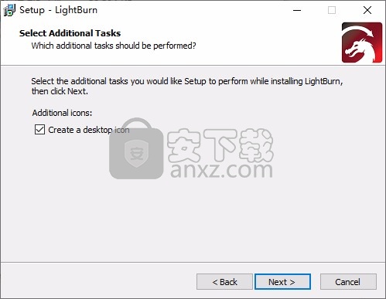Click the instruction paragraph mentioning 'then click Next'
This screenshot has height=299, width=386.
pos(187,87)
